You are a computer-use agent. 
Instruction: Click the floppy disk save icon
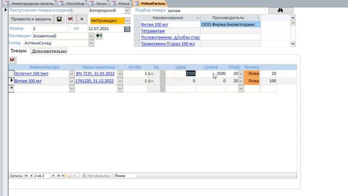(59, 19)
